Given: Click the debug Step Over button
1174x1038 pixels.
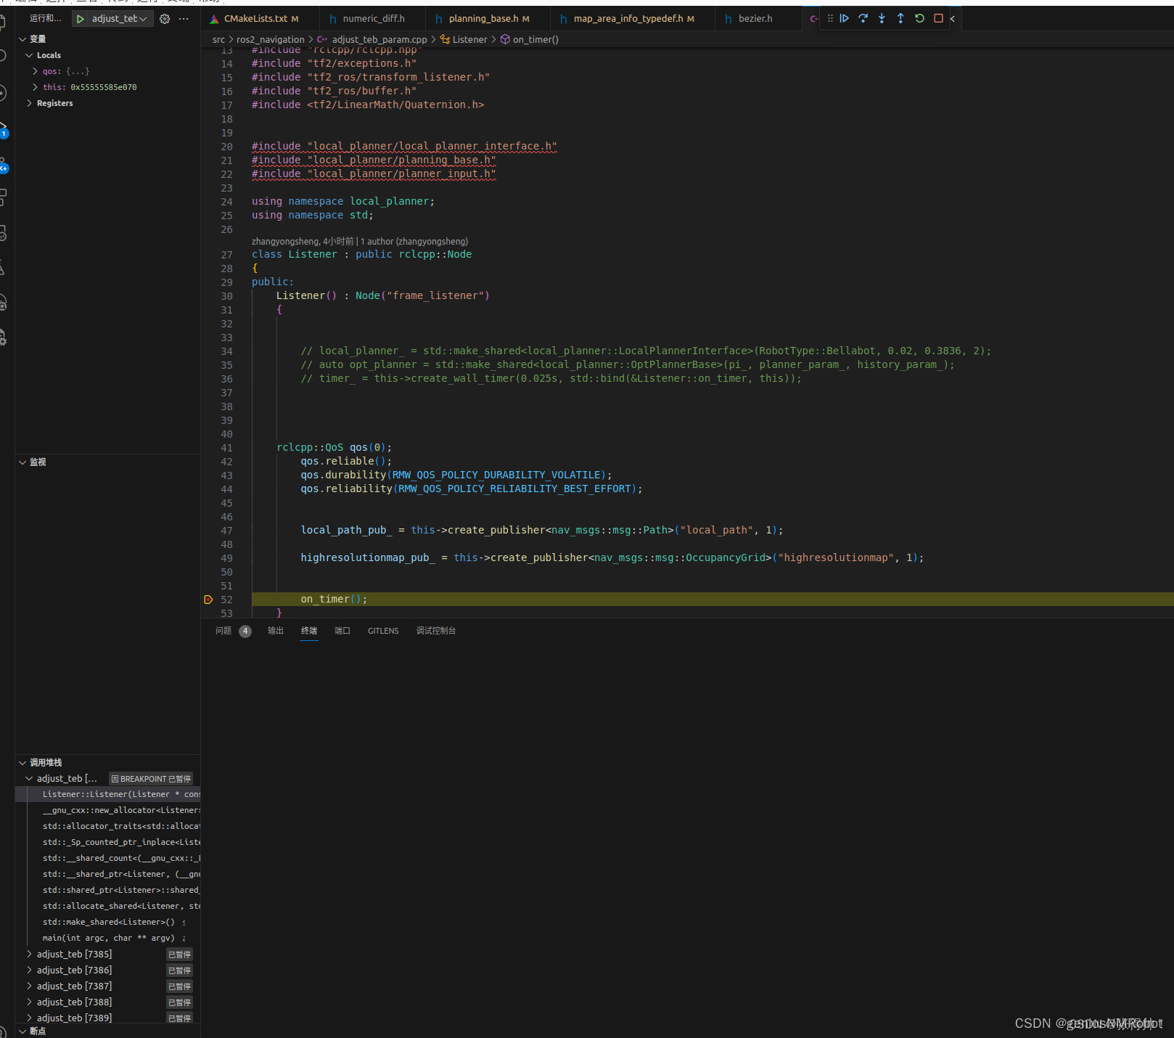Looking at the screenshot, I should (863, 18).
